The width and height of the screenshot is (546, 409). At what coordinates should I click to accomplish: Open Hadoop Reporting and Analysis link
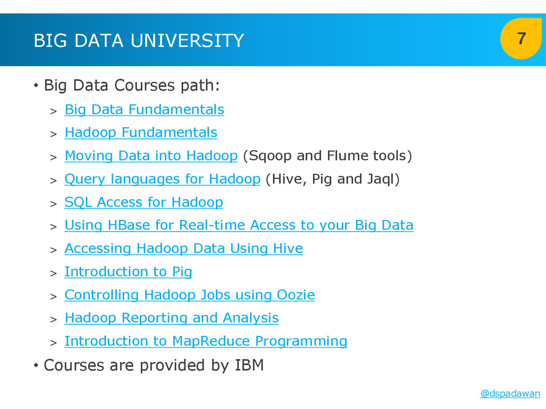(x=171, y=318)
